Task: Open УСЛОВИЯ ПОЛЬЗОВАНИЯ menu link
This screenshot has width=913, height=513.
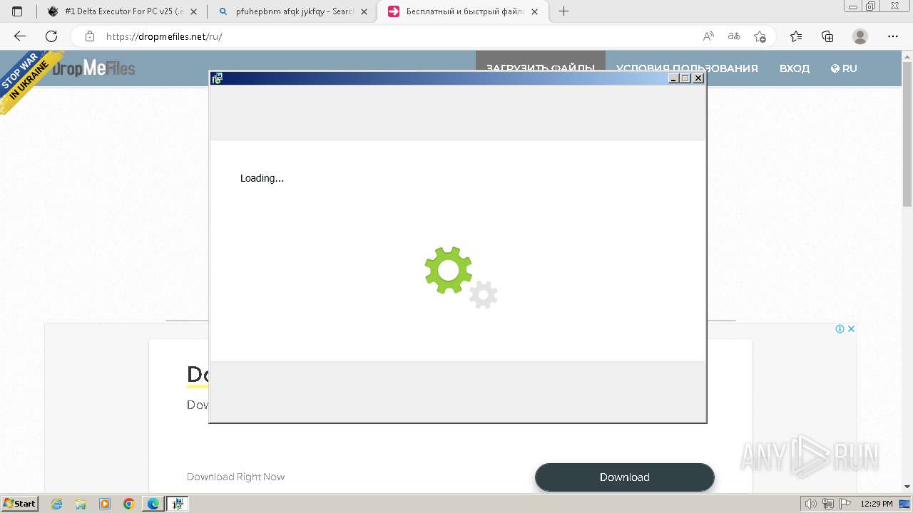Action: coord(687,68)
